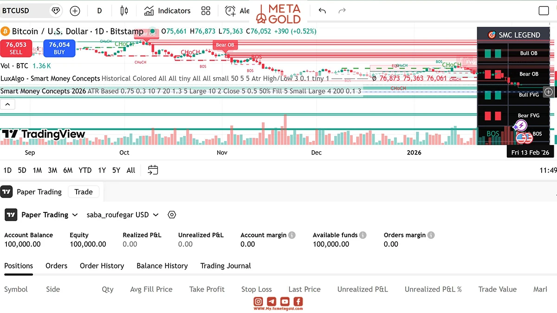Click the Bear FVG legend row
557x313 pixels.
[x=514, y=115]
